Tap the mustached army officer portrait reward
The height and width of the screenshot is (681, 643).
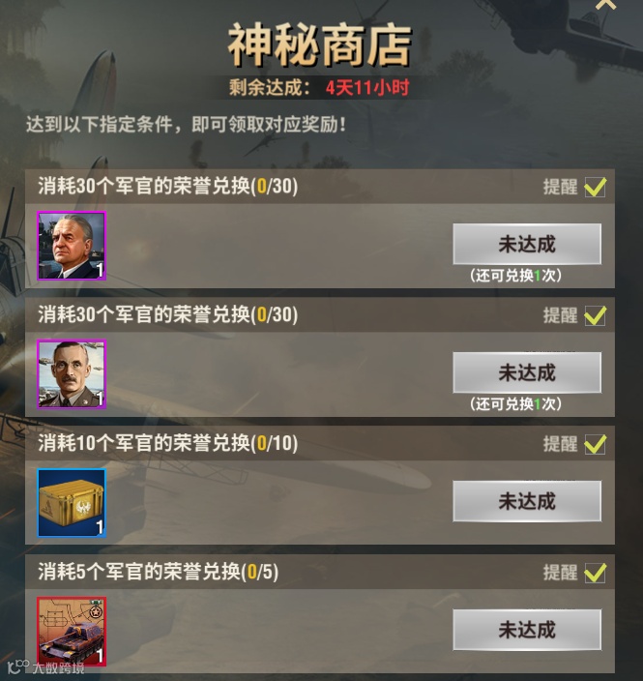coord(72,374)
